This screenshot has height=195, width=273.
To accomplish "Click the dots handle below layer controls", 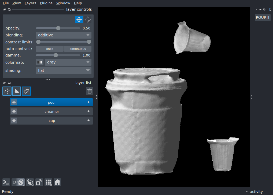I will 48,79.
